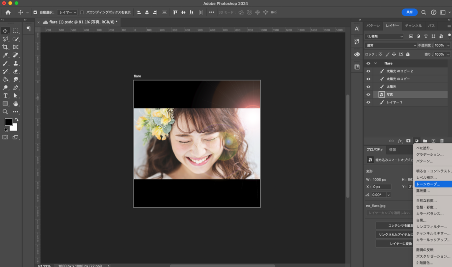This screenshot has width=452, height=267.
Task: Choose トーンカーブ... from the adjustment menu
Action: click(x=428, y=184)
